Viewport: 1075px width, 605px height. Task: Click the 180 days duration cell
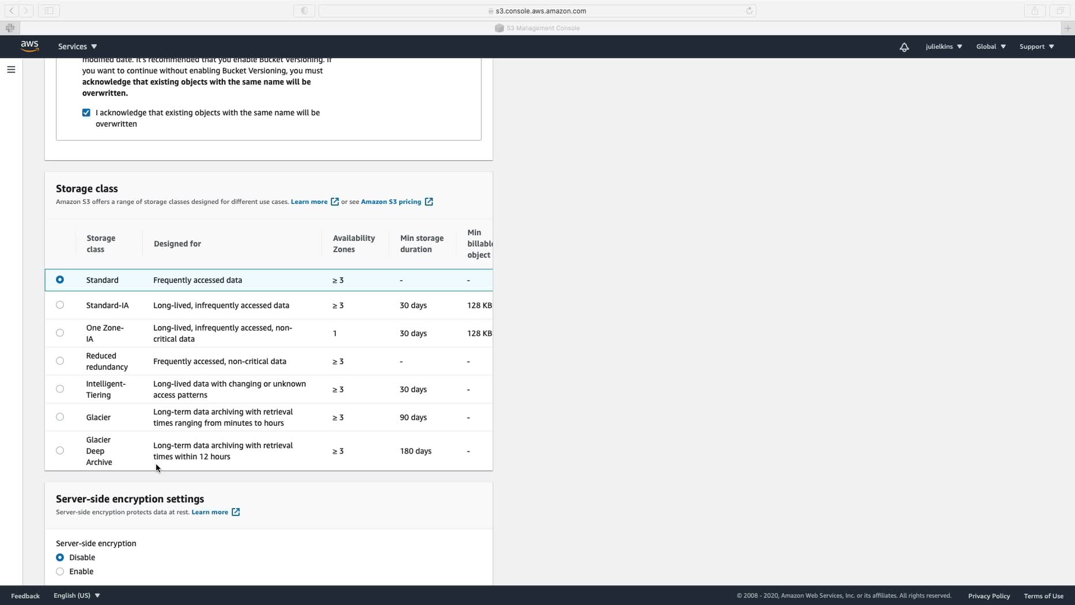[x=415, y=451]
